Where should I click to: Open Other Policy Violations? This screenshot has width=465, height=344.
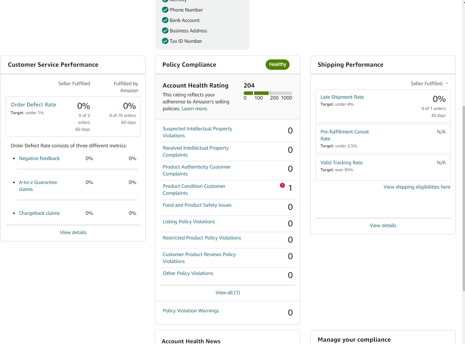click(x=188, y=273)
